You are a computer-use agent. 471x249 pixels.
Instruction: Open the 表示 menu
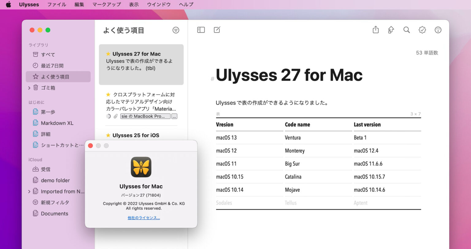coord(134,4)
